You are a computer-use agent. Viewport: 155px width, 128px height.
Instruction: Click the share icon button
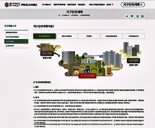click(x=127, y=16)
